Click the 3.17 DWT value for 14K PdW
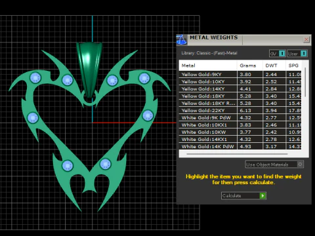The height and width of the screenshot is (236, 315). (x=271, y=146)
